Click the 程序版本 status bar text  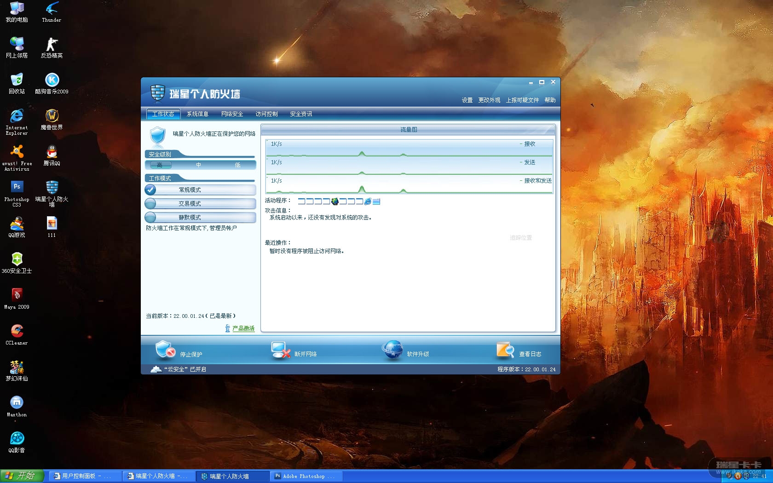[x=526, y=369]
